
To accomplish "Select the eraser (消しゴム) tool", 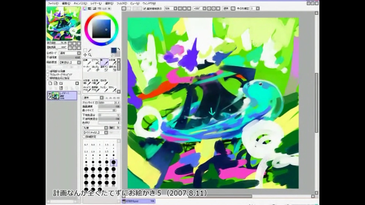I will tap(95, 69).
